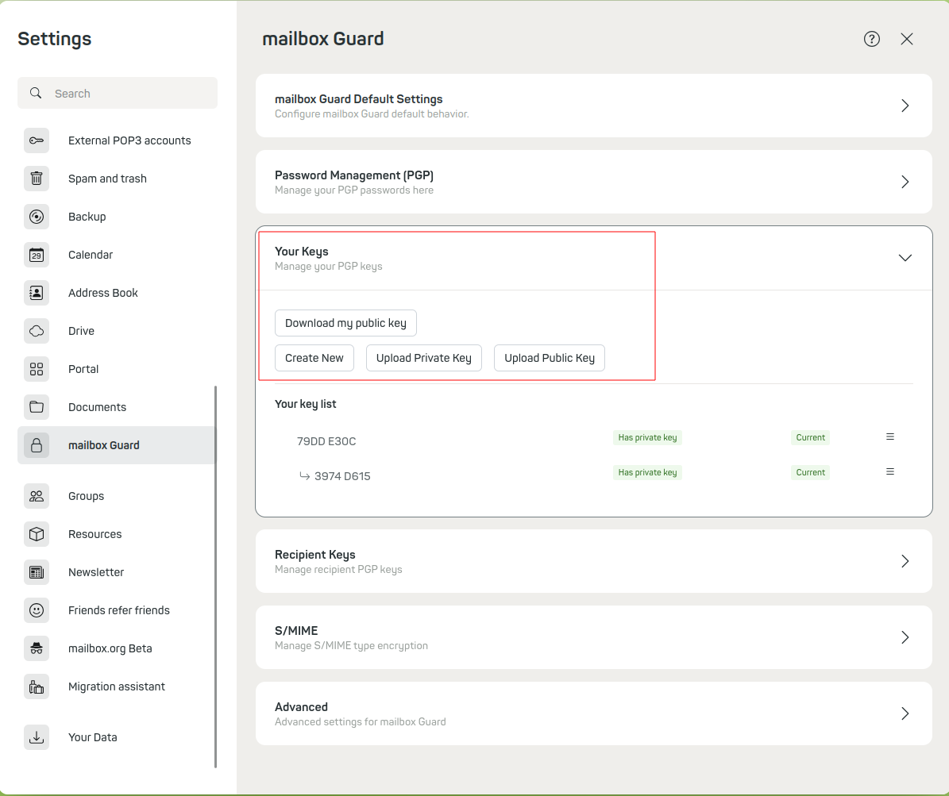949x796 pixels.
Task: Open Address Book settings
Action: pyautogui.click(x=102, y=293)
